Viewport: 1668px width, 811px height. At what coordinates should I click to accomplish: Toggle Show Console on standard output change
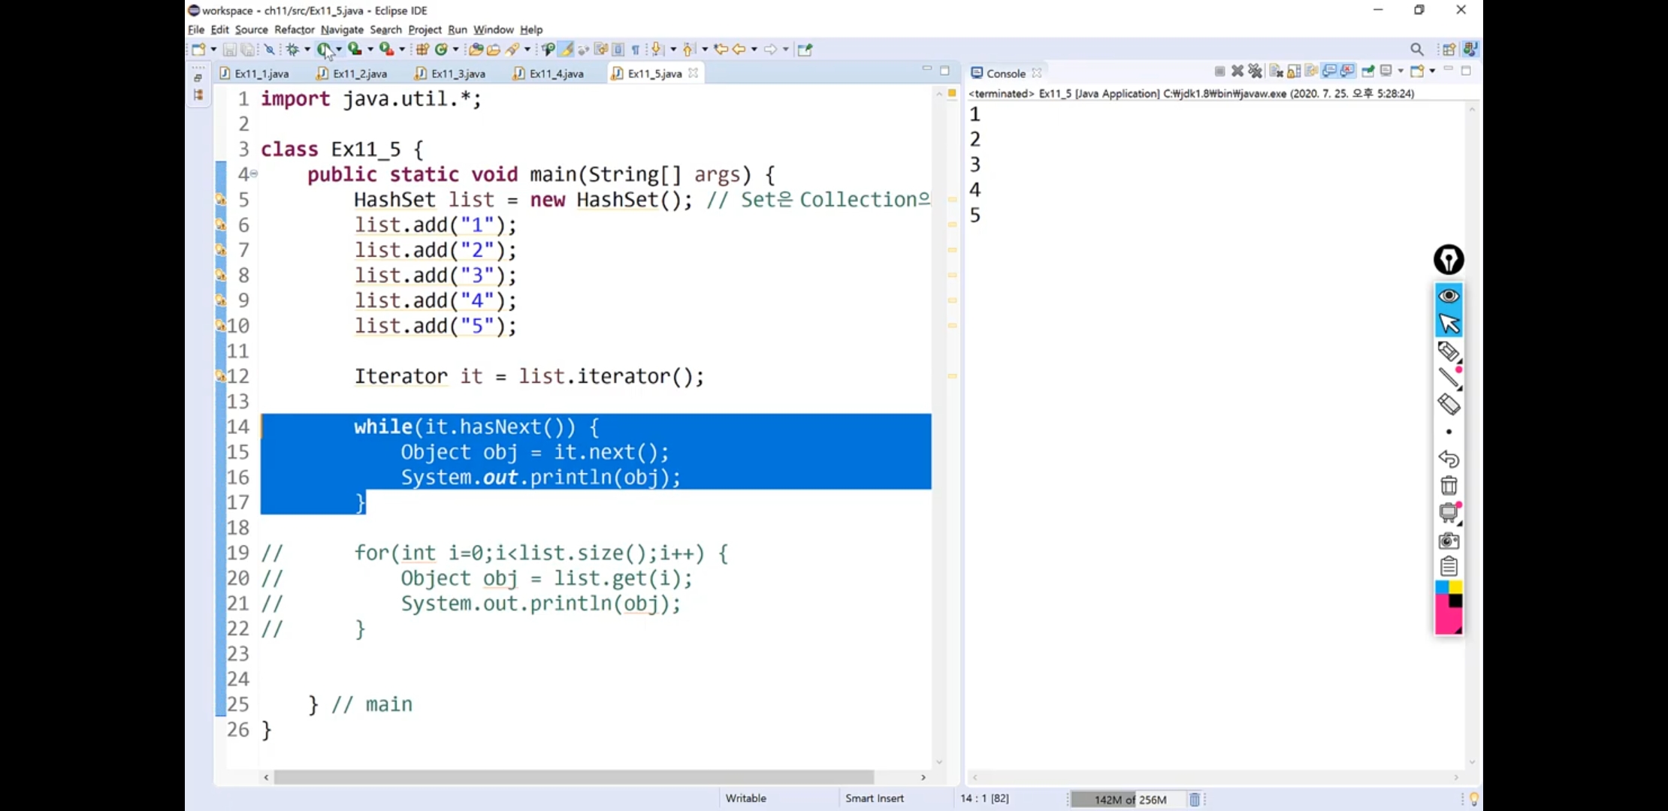[x=1330, y=71]
